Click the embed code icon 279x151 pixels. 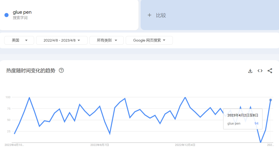click(x=260, y=71)
